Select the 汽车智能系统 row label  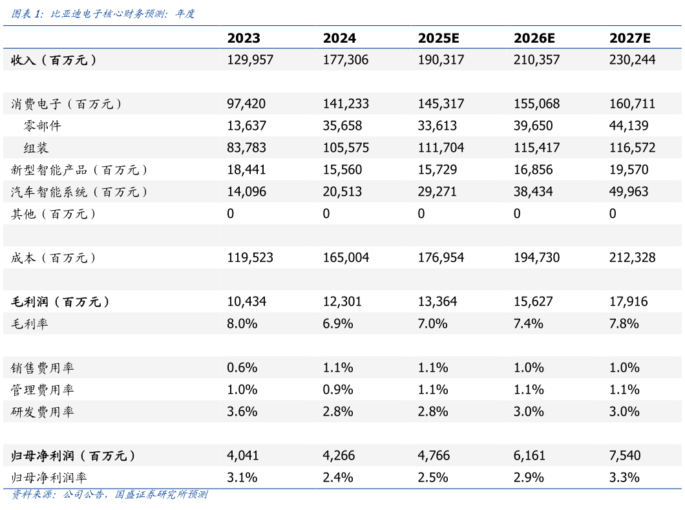pos(79,192)
